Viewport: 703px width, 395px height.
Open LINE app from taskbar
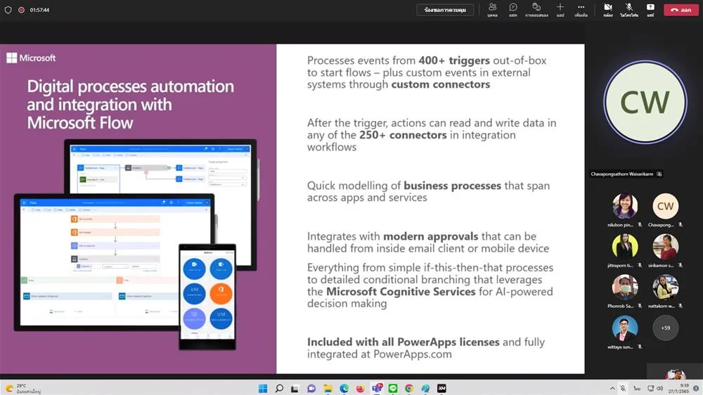tap(393, 388)
